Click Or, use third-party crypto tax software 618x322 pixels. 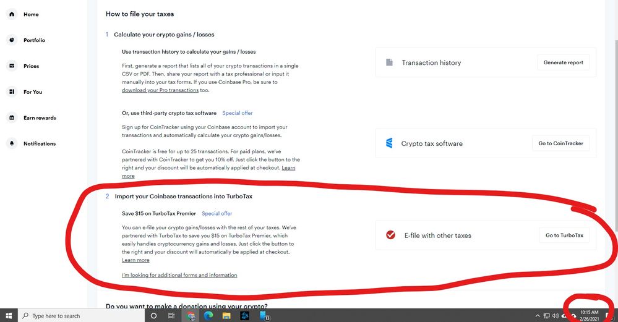(169, 113)
